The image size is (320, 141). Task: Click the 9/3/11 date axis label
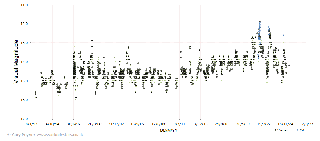tap(179, 124)
